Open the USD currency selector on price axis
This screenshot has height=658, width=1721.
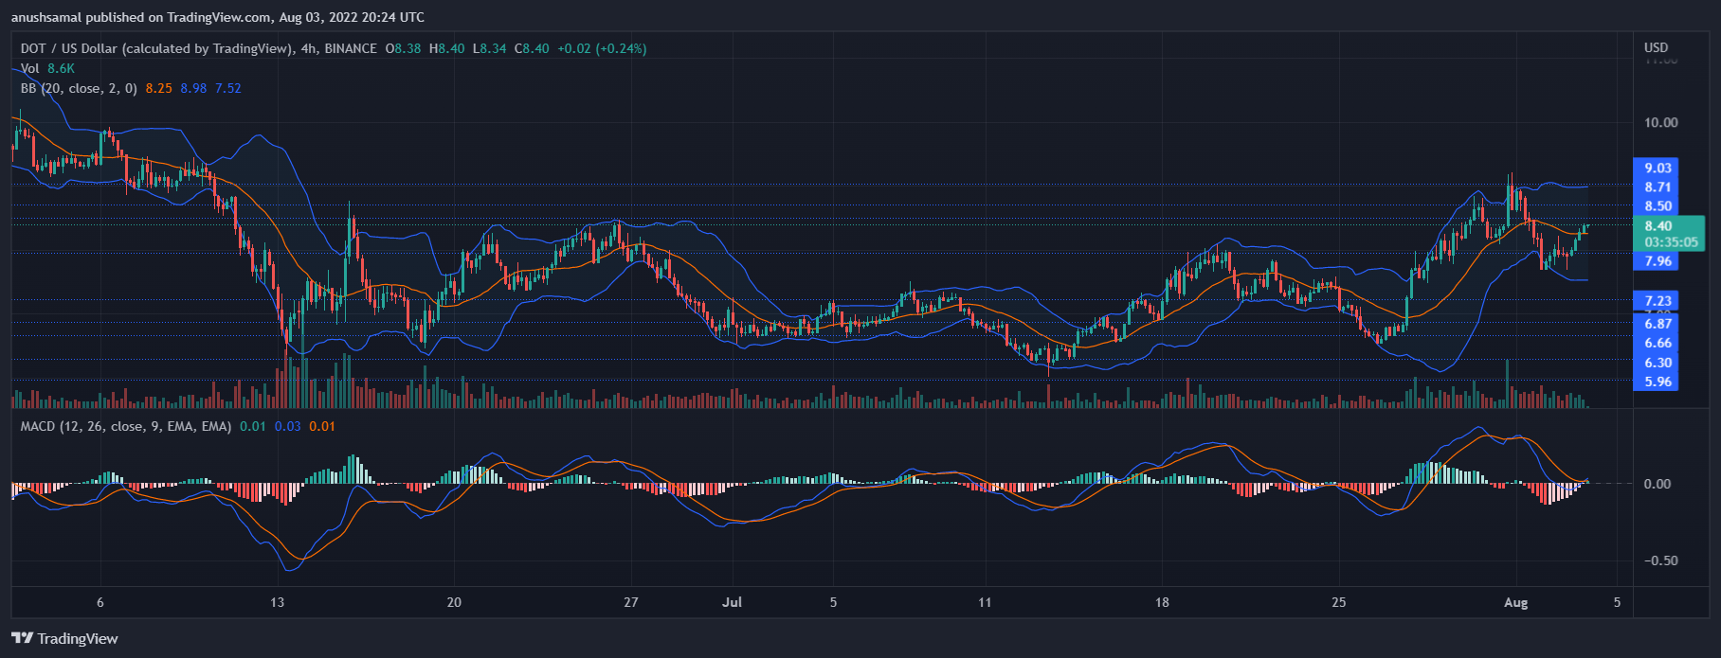pos(1656,47)
